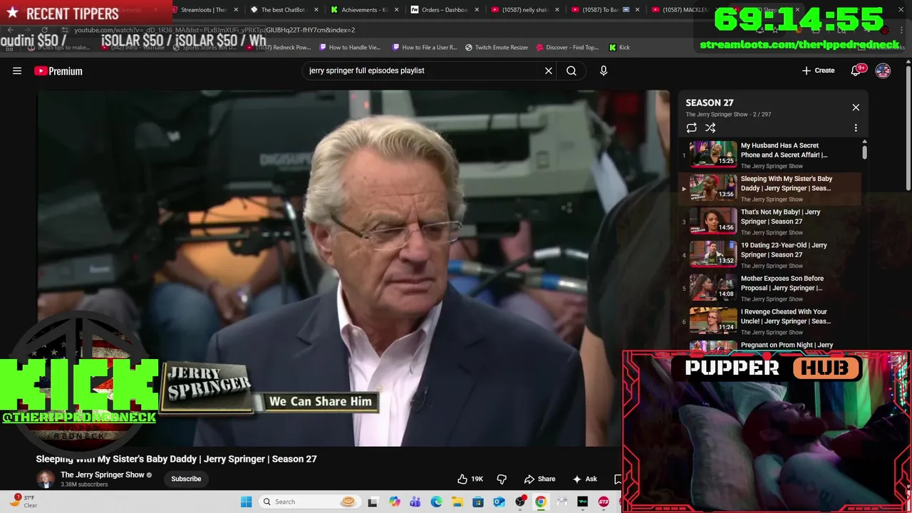Image resolution: width=912 pixels, height=513 pixels.
Task: Start a voice search with the microphone
Action: tap(603, 71)
